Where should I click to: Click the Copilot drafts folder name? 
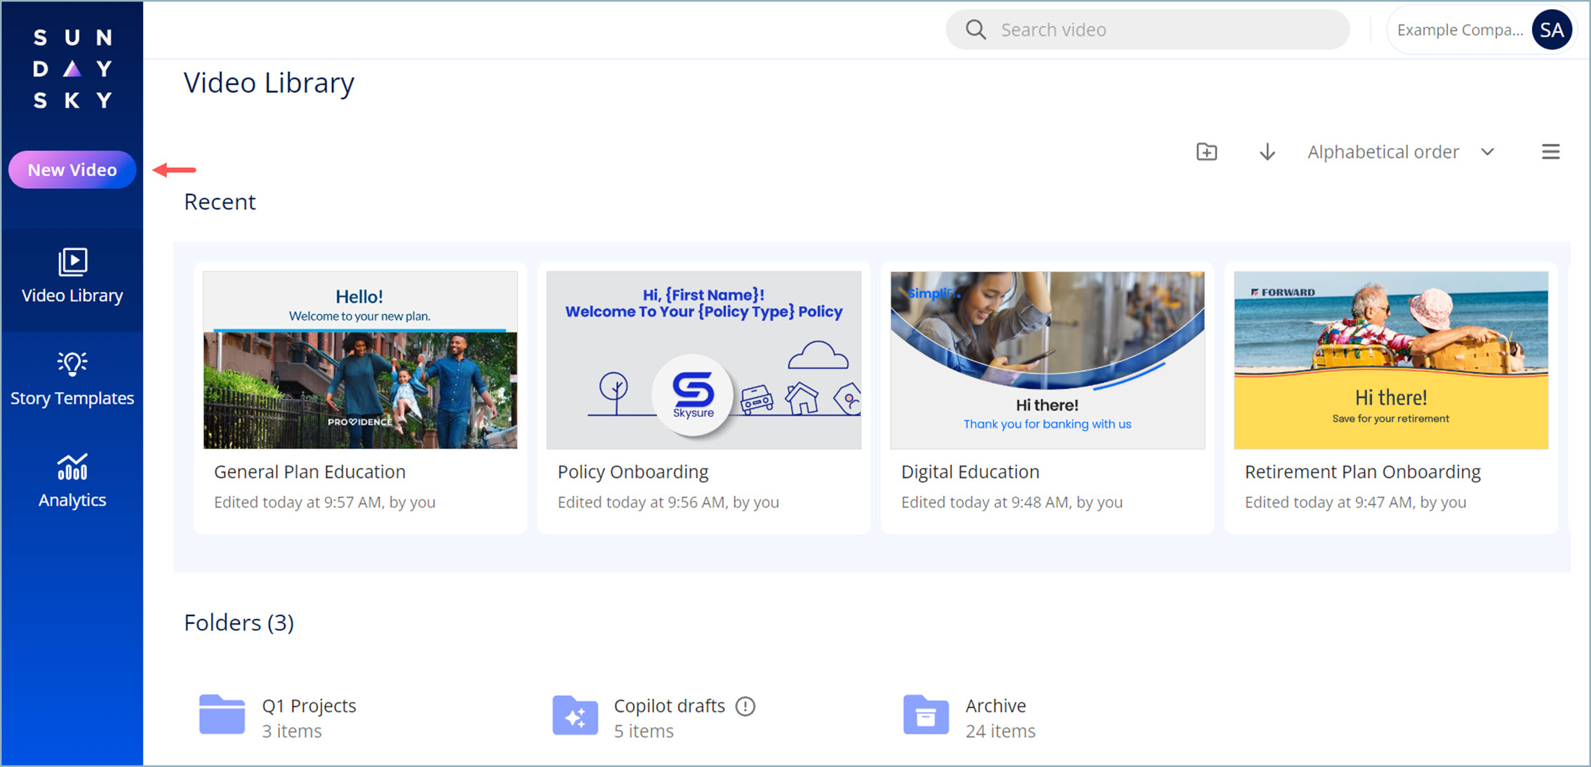coord(669,705)
